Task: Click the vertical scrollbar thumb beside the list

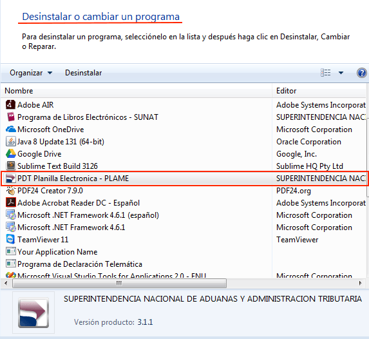Action: [368, 158]
